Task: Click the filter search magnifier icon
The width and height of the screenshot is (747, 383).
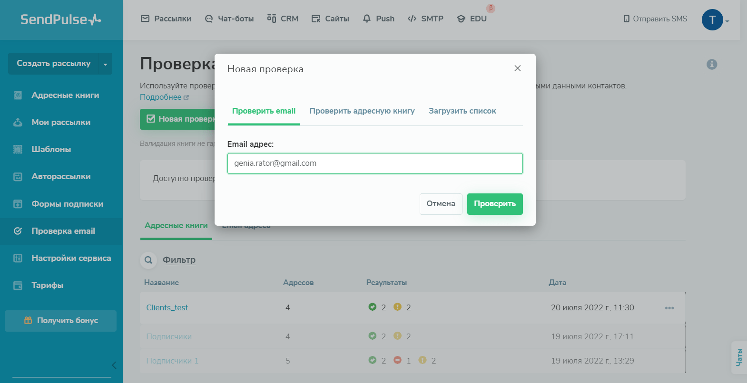Action: click(x=148, y=260)
